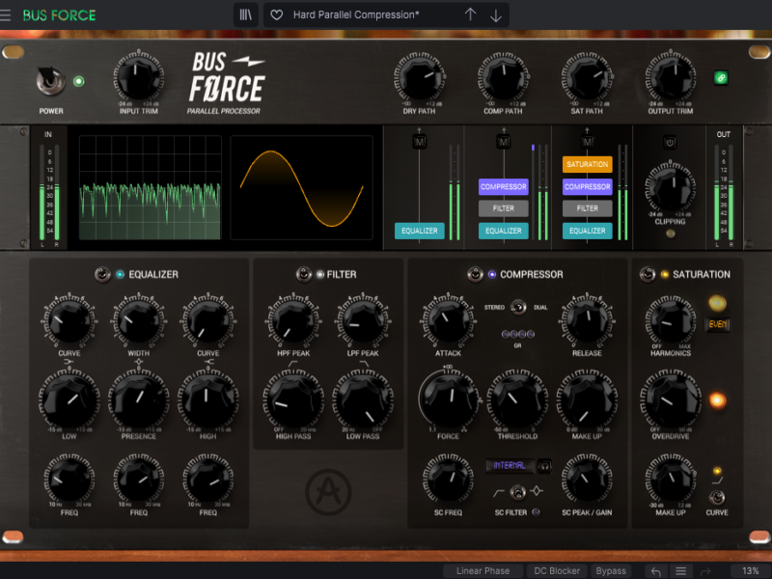
Task: Open the history list menu in bottom bar
Action: point(681,571)
